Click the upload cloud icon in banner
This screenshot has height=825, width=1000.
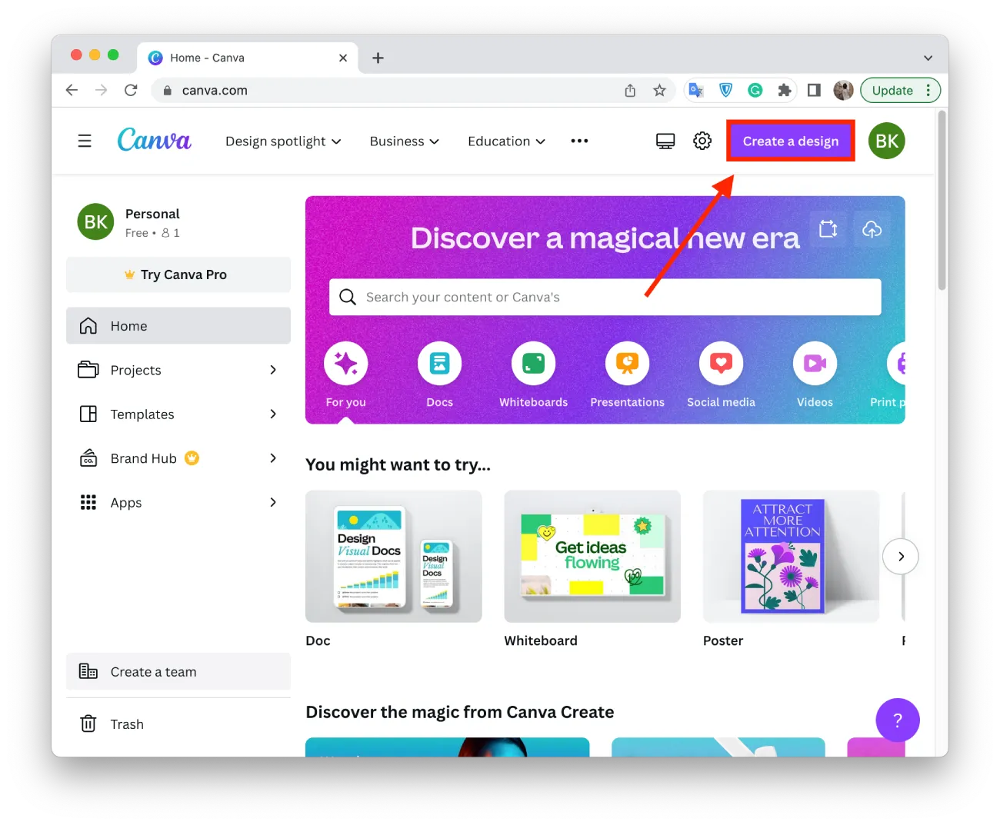[x=872, y=229]
